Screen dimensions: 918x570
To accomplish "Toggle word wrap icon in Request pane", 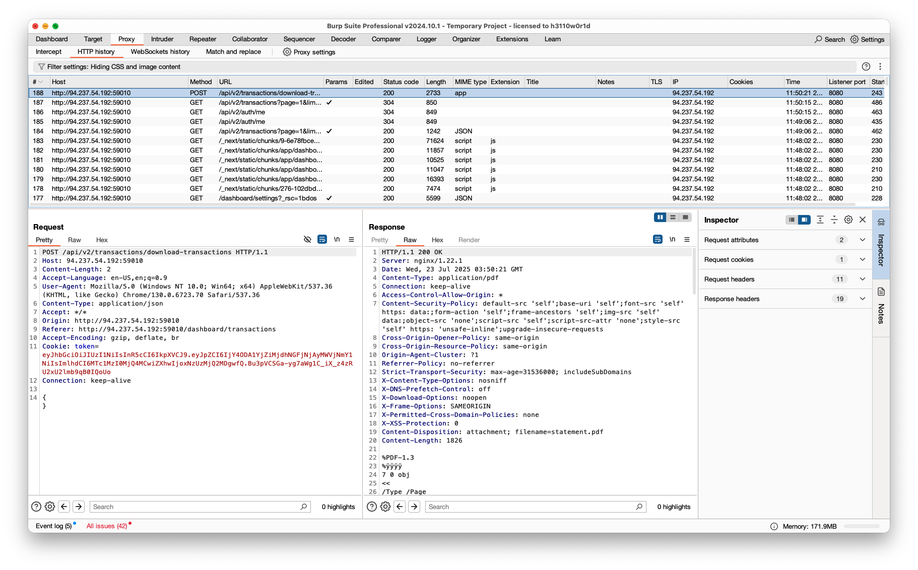I will tap(322, 239).
